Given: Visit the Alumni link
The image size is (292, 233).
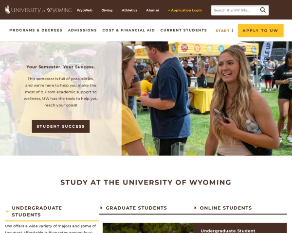Looking at the screenshot, I should 152,10.
